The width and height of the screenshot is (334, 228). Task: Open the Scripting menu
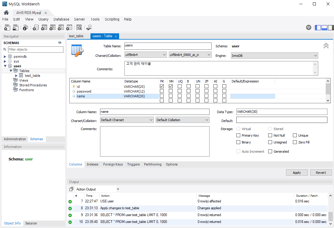tap(112, 19)
